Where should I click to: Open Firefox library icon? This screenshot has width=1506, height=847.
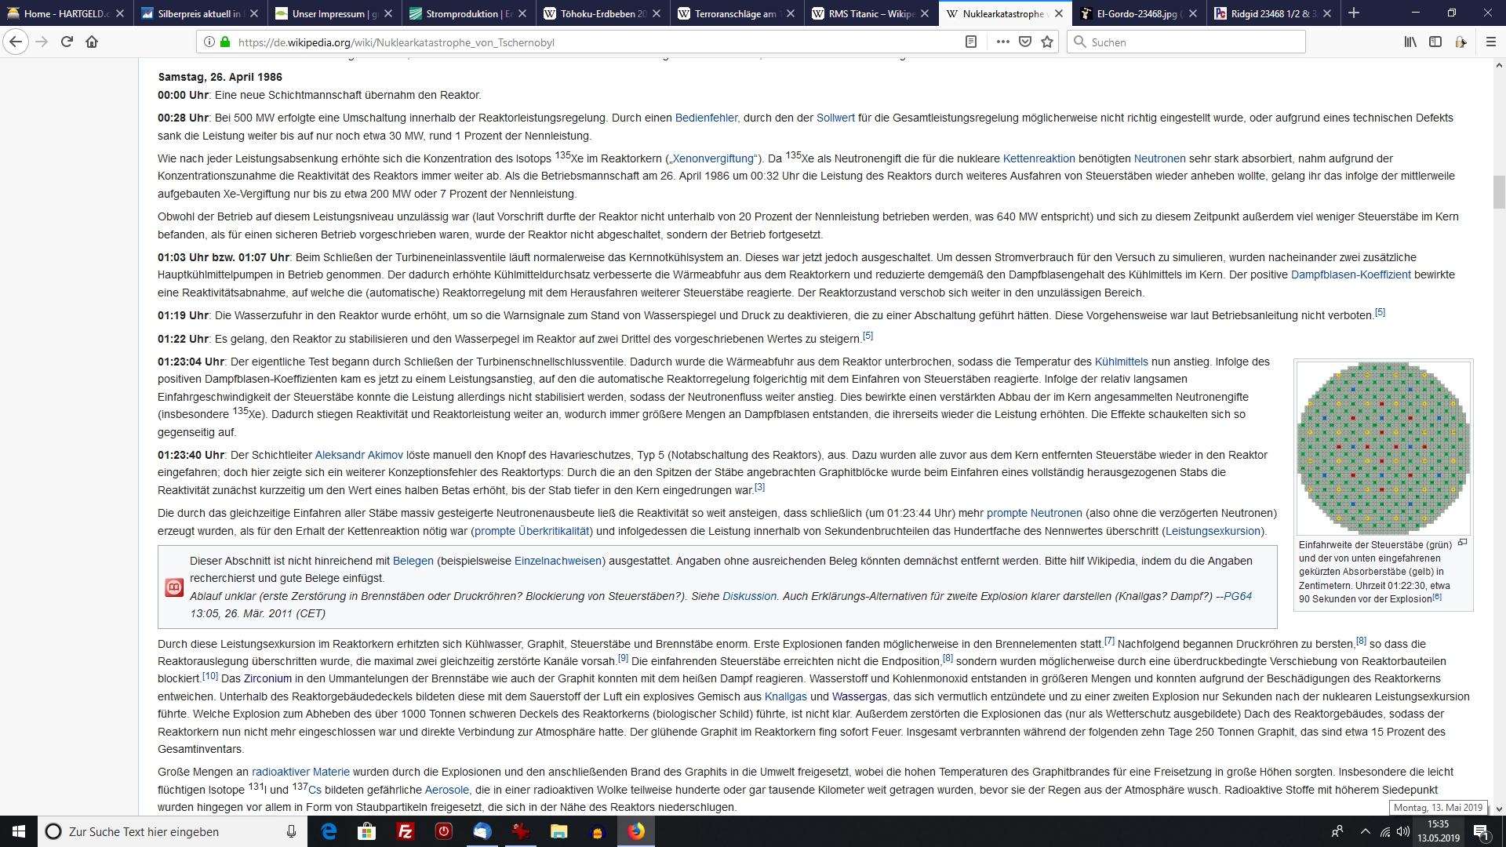(1410, 42)
